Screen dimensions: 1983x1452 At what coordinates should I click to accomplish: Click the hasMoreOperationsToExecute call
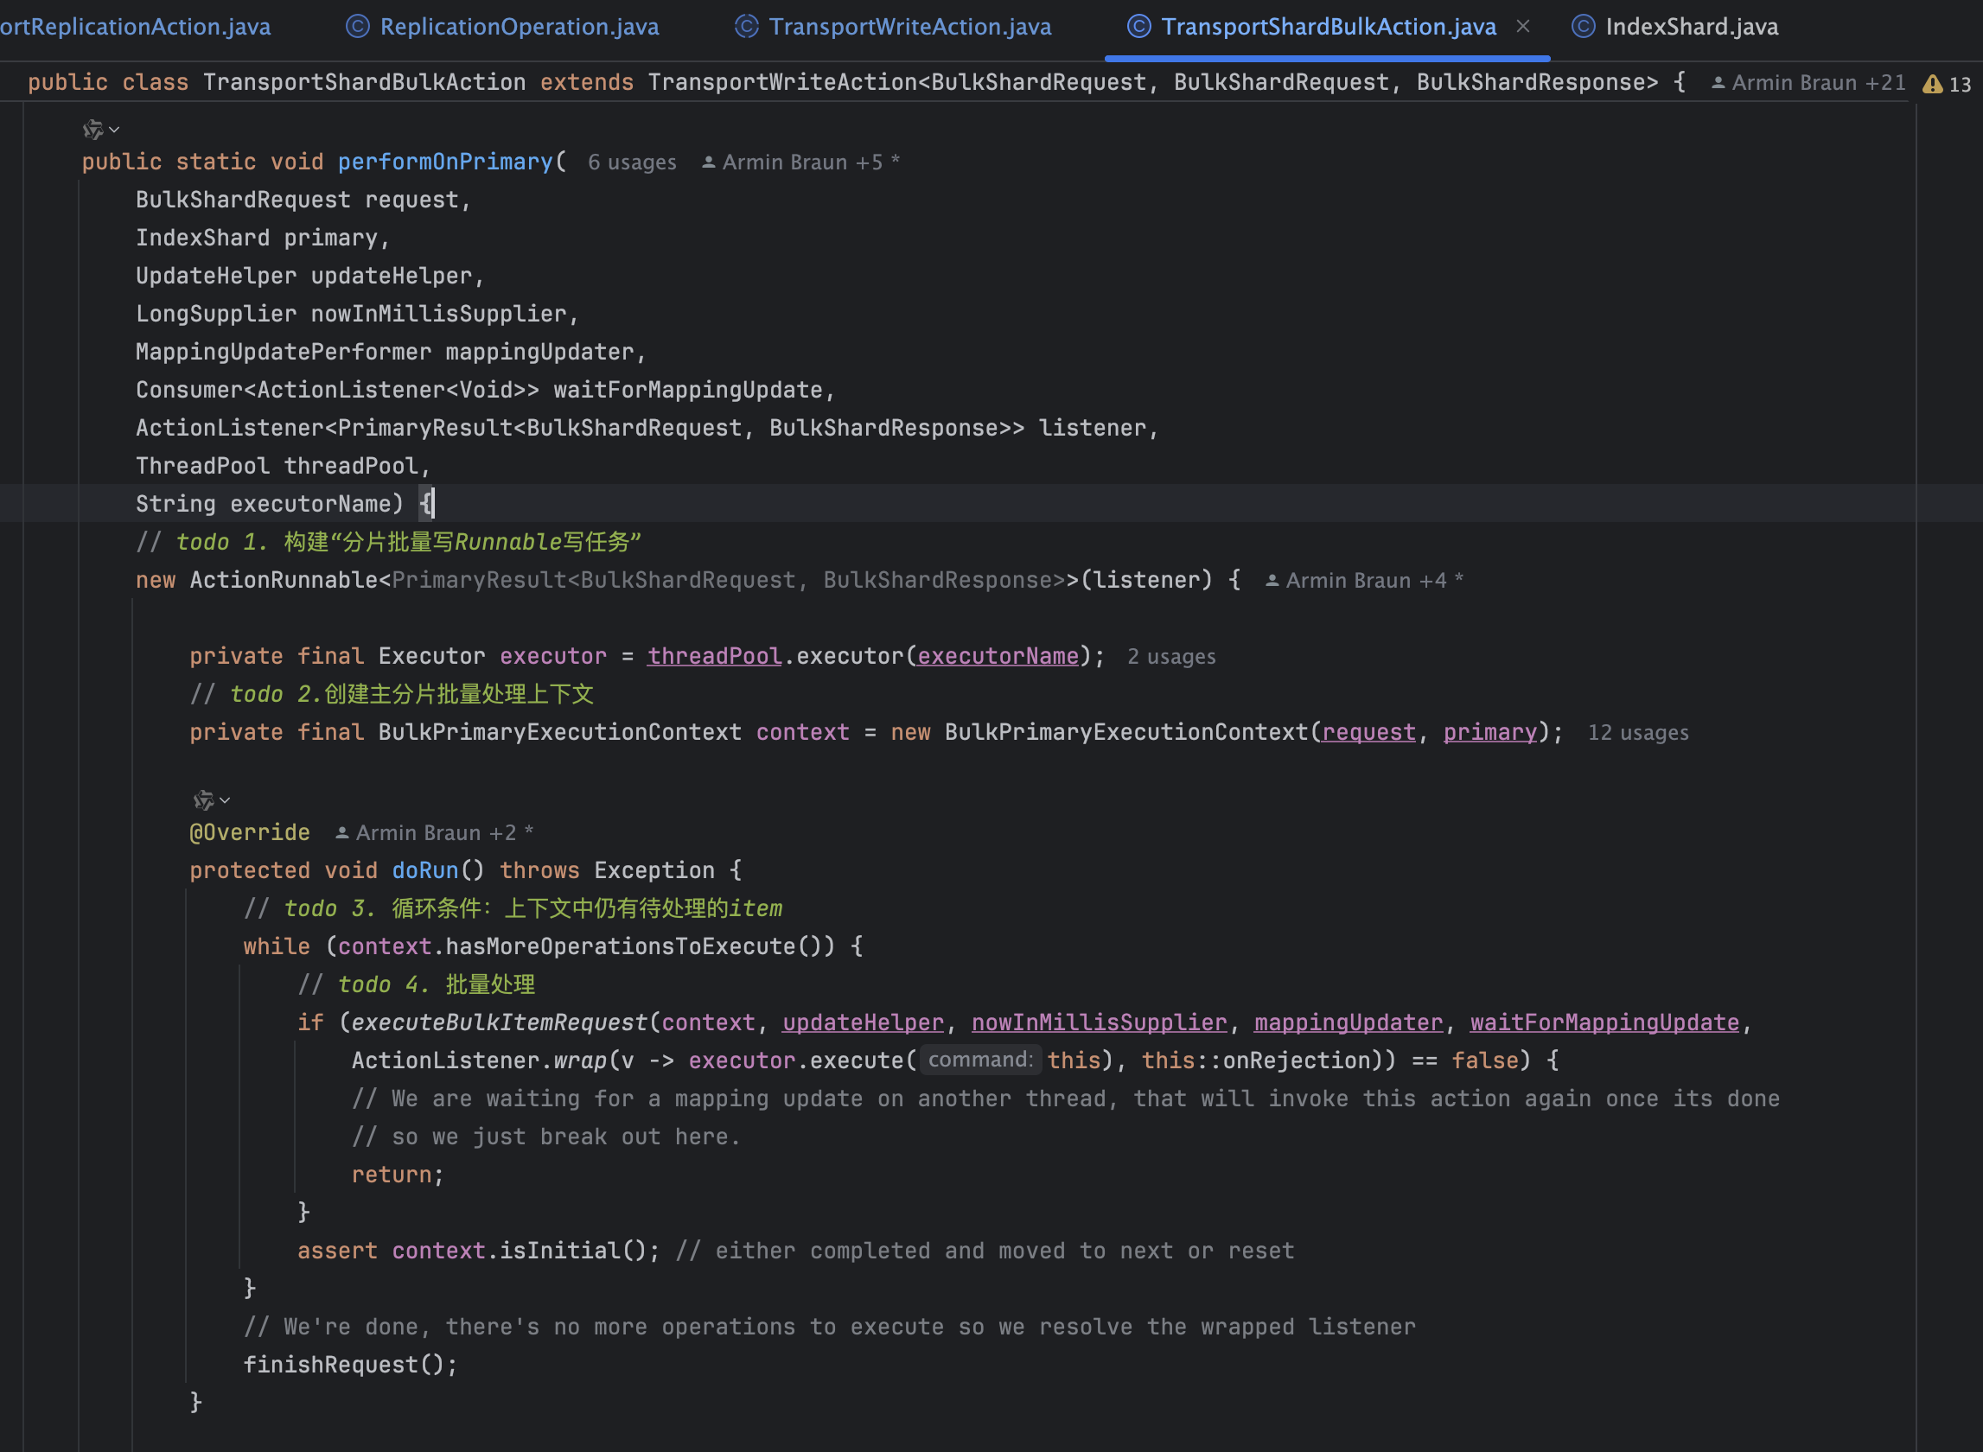coord(621,946)
